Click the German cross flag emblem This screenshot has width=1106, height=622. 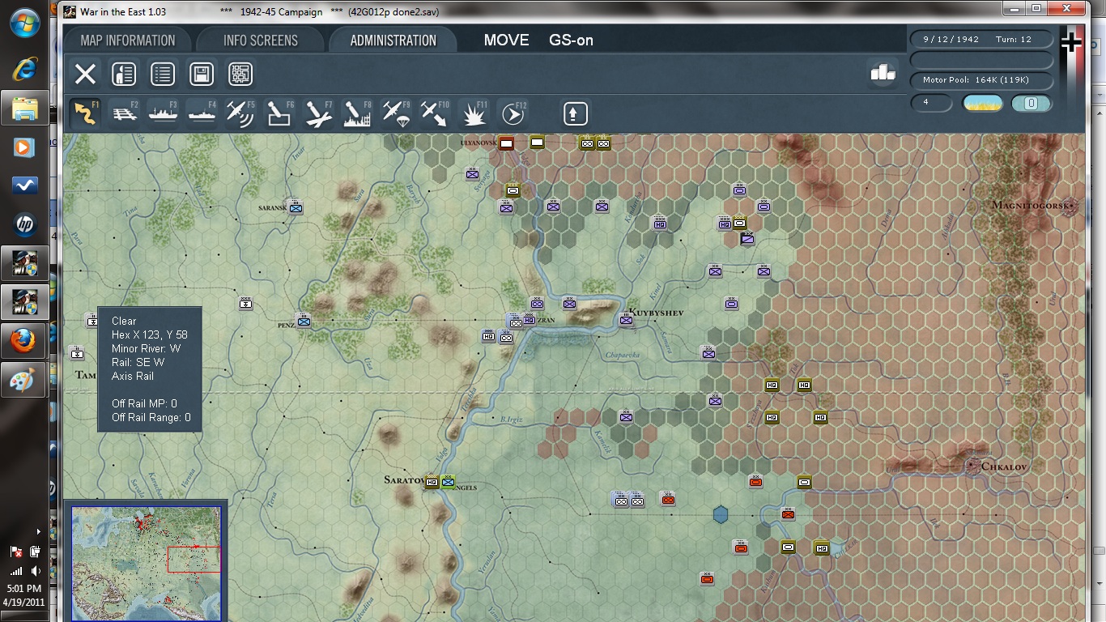[1071, 42]
